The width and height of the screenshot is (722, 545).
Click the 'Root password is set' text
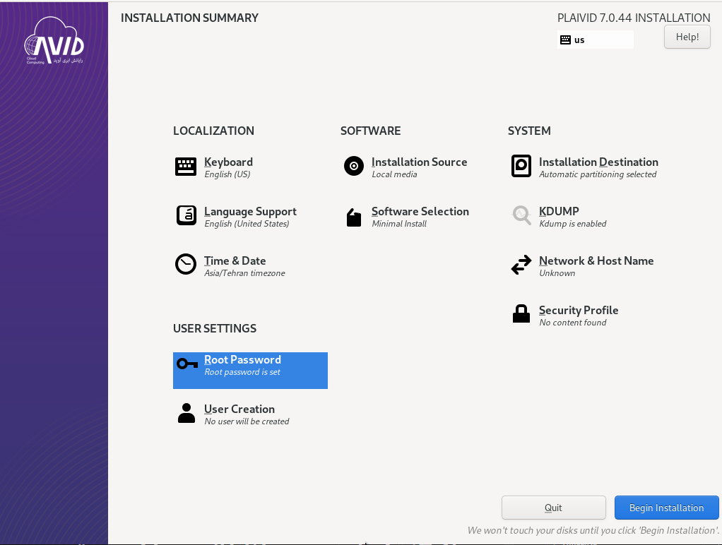(x=242, y=372)
